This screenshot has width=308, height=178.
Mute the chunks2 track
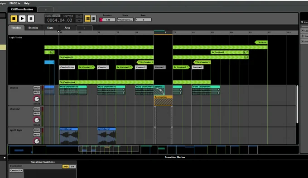click(x=37, y=113)
